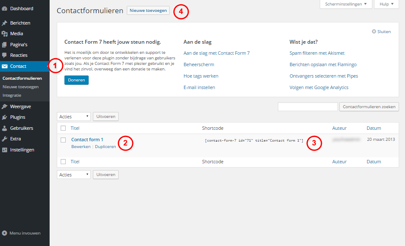The image size is (405, 246).
Task: Click the Gebruikers users icon
Action: click(x=6, y=128)
